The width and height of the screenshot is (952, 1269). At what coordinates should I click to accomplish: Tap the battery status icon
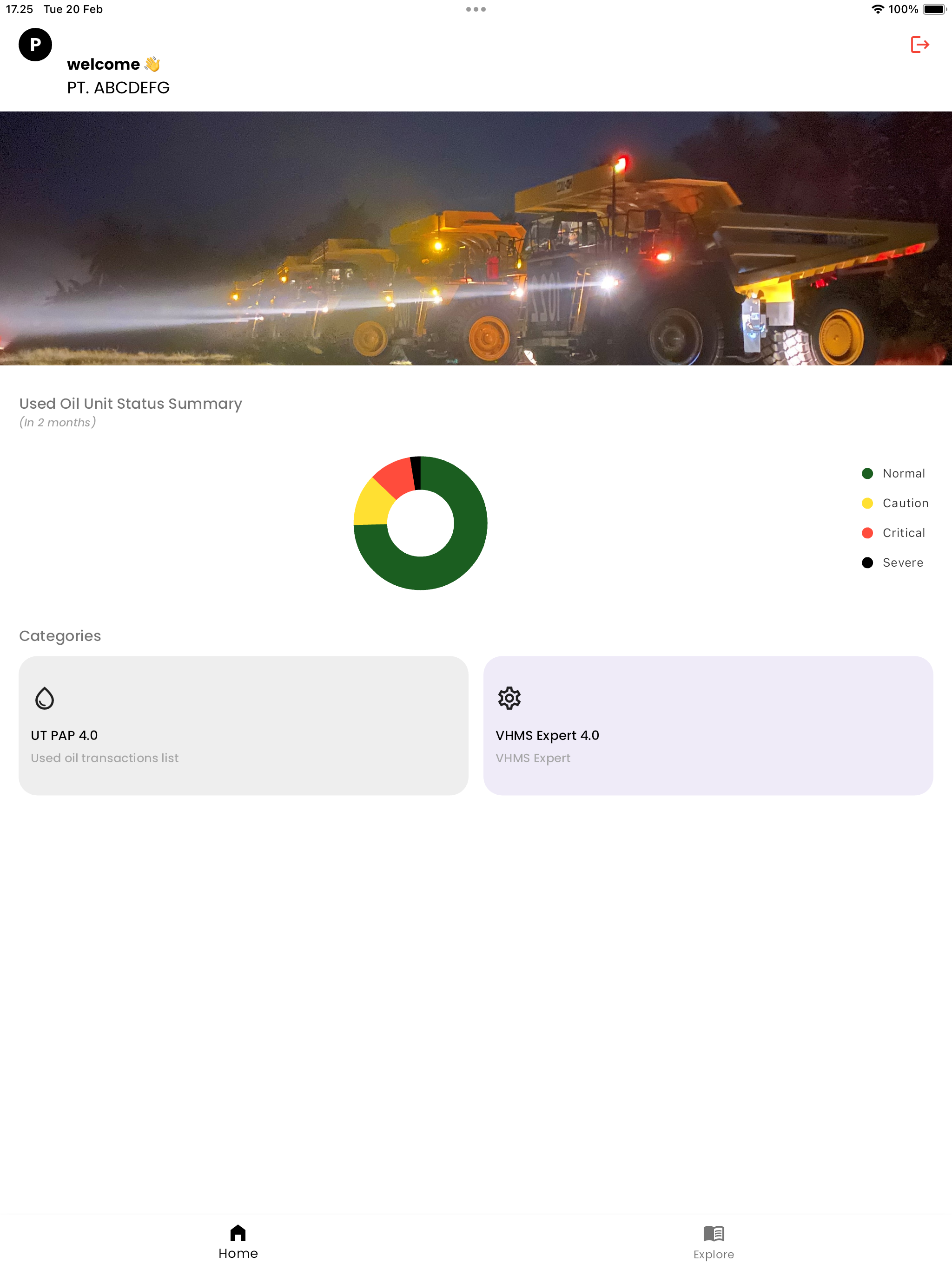point(935,9)
